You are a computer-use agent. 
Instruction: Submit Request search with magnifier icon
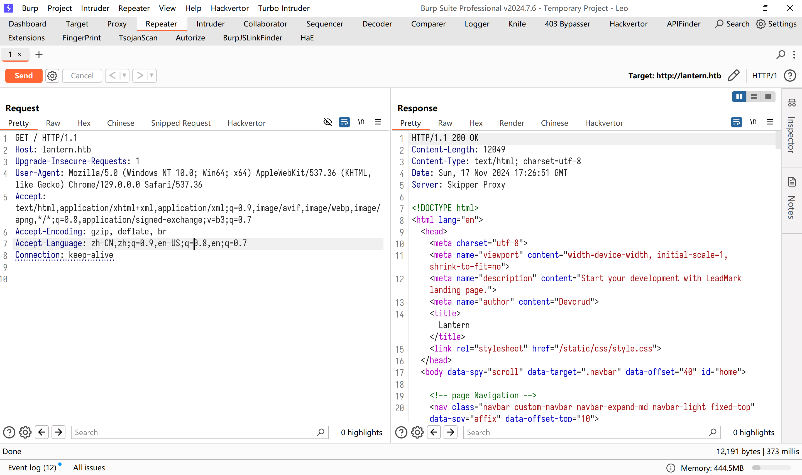tap(321, 432)
